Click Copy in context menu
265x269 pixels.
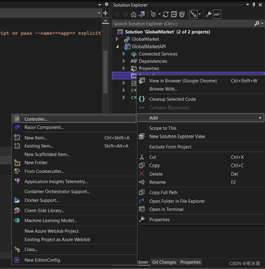[201, 165]
